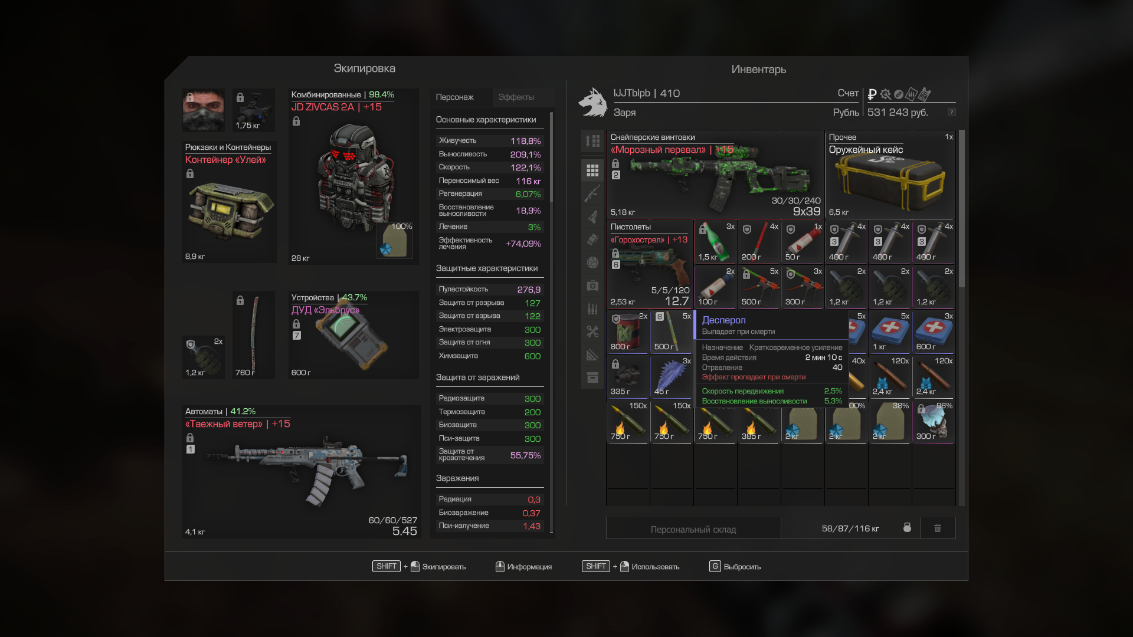Filter inventory by armor gear icon
Viewport: 1133px width, 637px height.
click(x=592, y=239)
